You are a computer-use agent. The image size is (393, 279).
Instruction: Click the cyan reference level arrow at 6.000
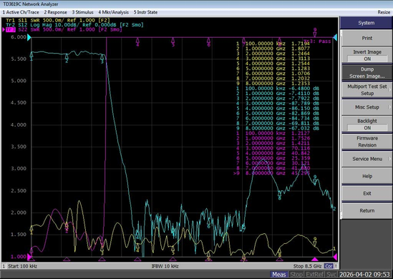[29, 38]
